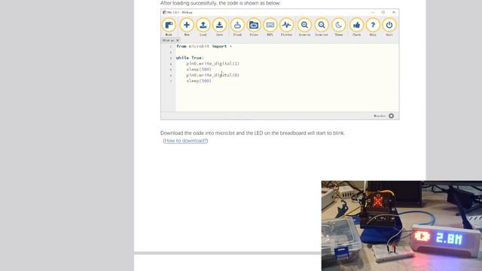Flash code to micro:bit with Flash icon
This screenshot has height=271, width=482.
coord(237,25)
